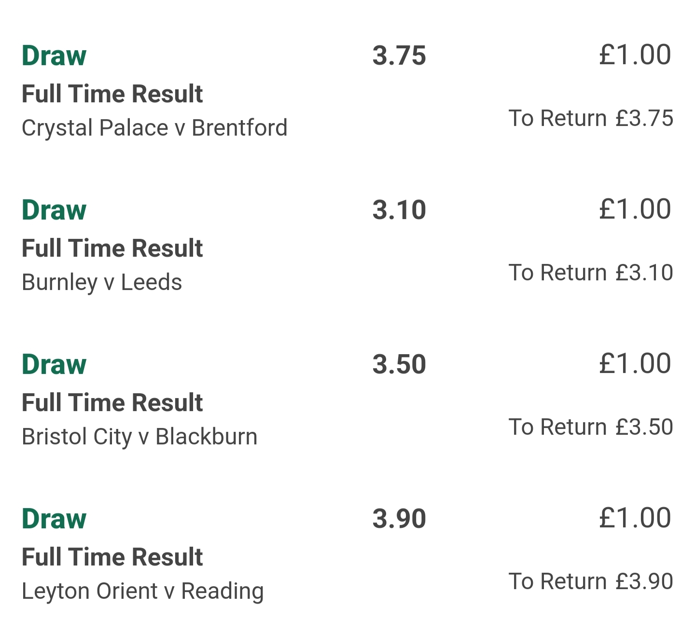The image size is (695, 633).
Task: Tap the 3.75 odds value
Action: coord(399,55)
